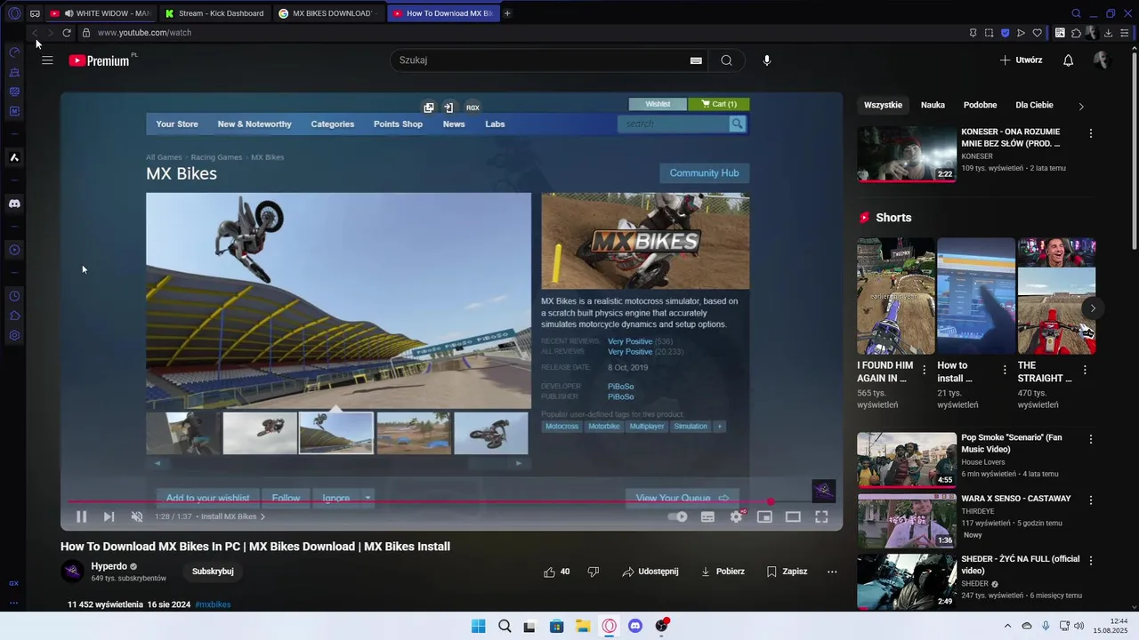The width and height of the screenshot is (1139, 640).
Task: Click the www.youtube.com/watch address bar
Action: (144, 33)
